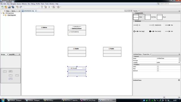Select the Interface component in Palette

click(x=151, y=17)
